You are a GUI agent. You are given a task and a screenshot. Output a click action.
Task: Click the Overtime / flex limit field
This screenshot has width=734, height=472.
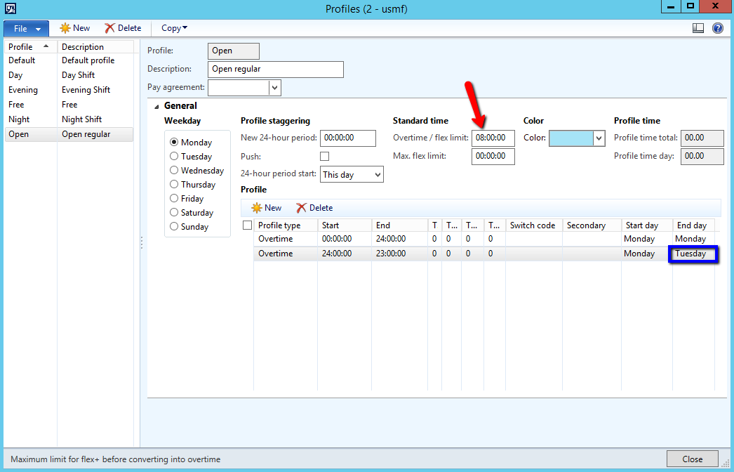pyautogui.click(x=493, y=138)
